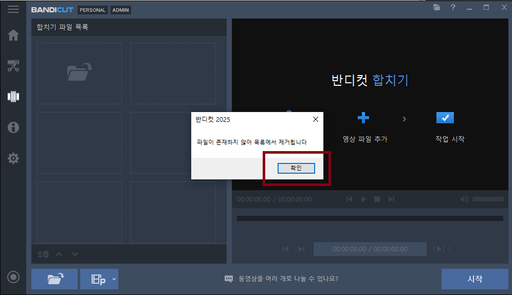This screenshot has height=295, width=512.
Task: Open the 동영상을 여러 개로 나눌 수 있나요? link
Action: (288, 279)
